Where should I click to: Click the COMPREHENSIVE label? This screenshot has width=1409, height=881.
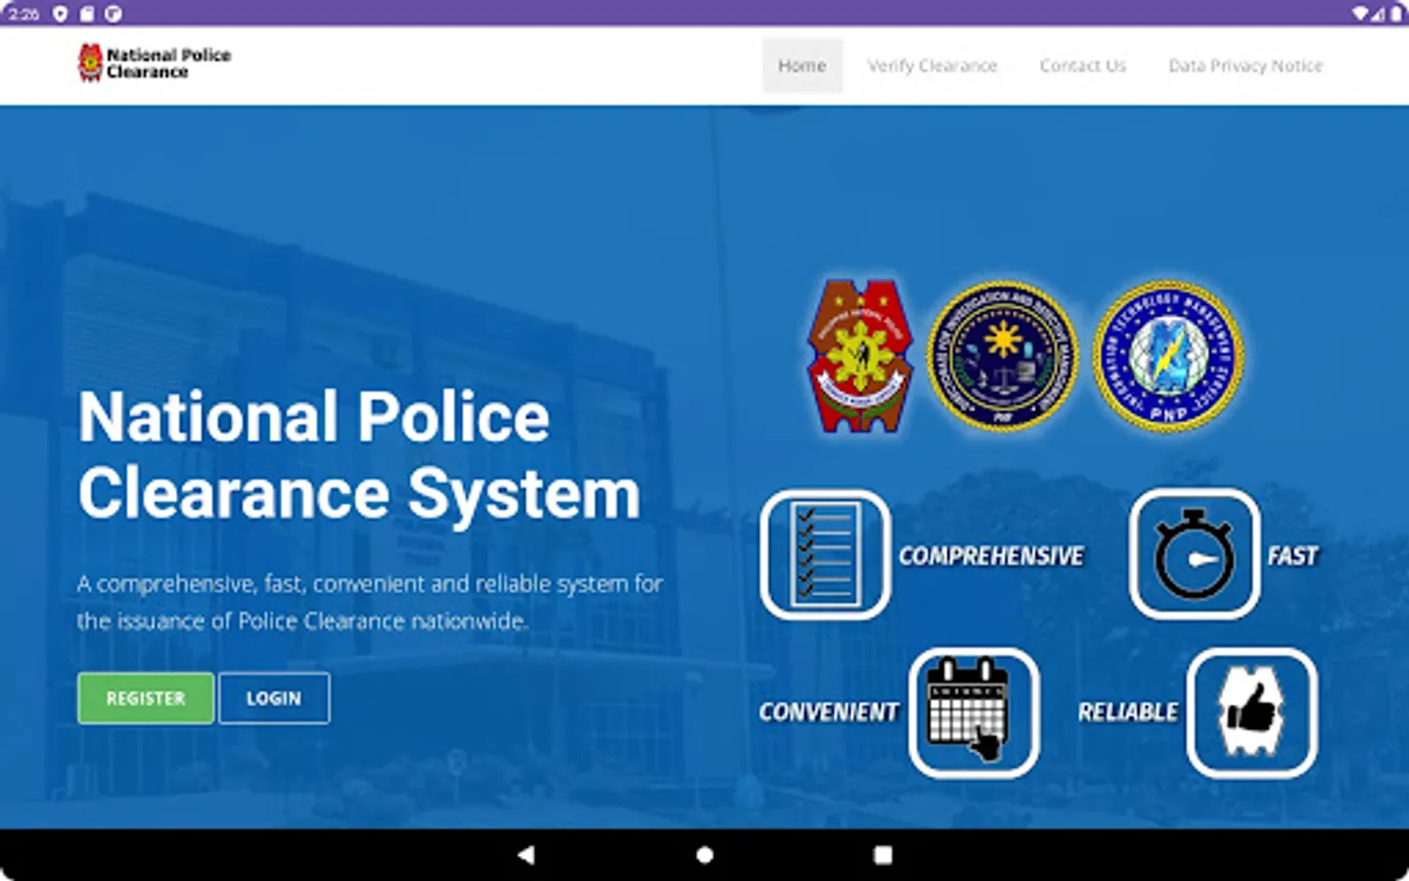pos(991,556)
